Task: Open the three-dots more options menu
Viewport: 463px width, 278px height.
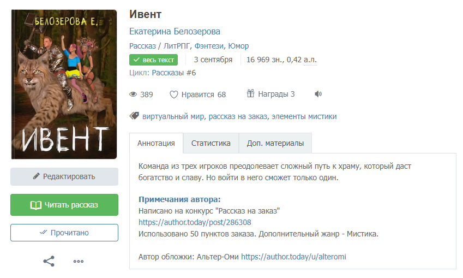Action: pos(79,261)
